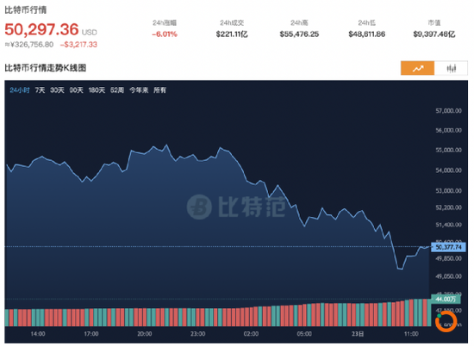The image size is (474, 346).
Task: Switch to candlestick chart view icon
Action: click(x=451, y=68)
